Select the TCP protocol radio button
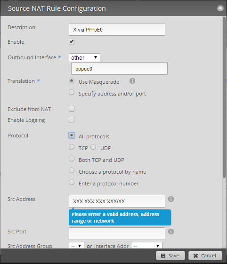 72,147
